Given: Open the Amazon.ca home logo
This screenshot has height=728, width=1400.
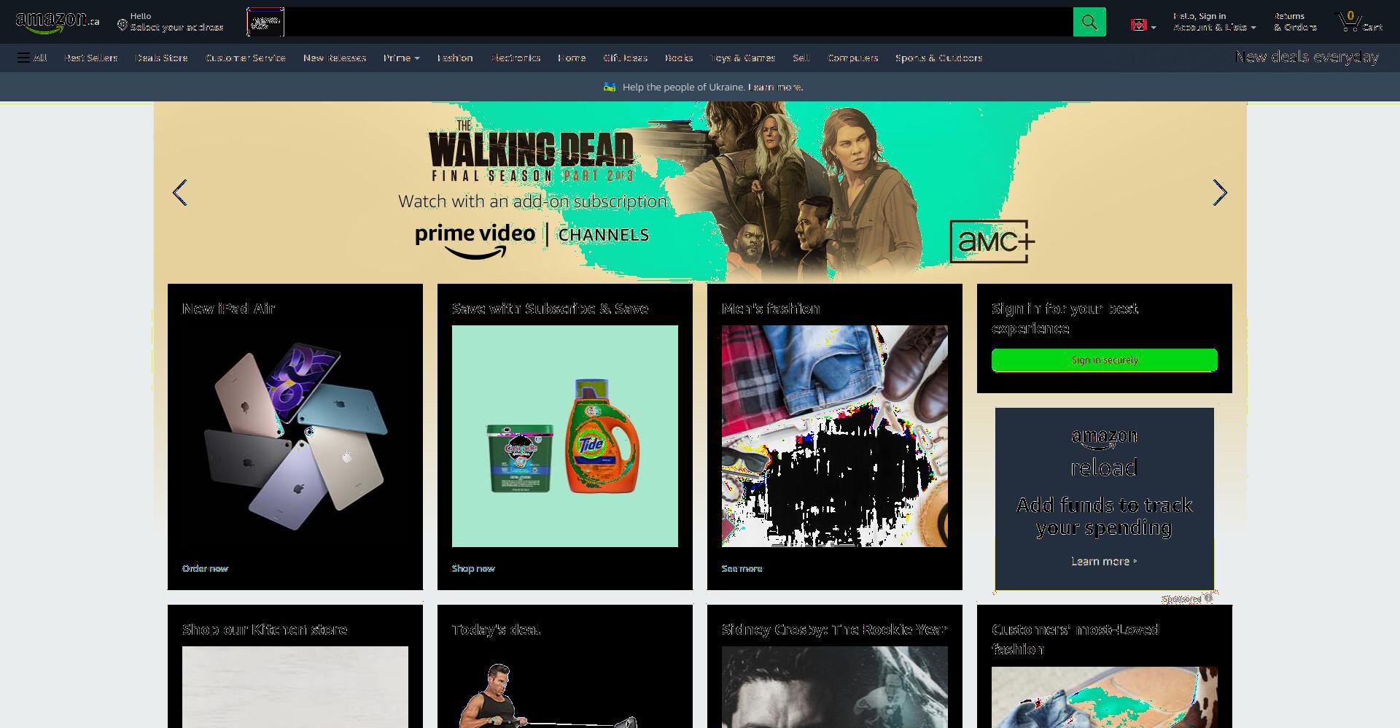Looking at the screenshot, I should tap(58, 22).
